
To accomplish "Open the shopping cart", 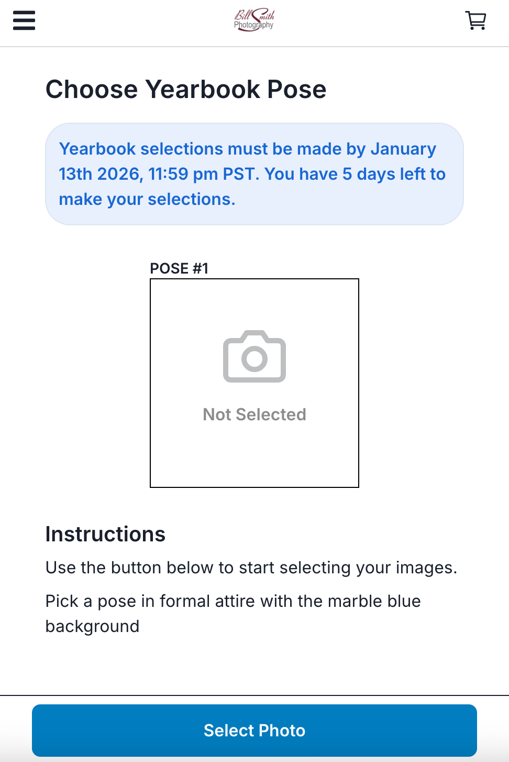I will click(x=475, y=20).
